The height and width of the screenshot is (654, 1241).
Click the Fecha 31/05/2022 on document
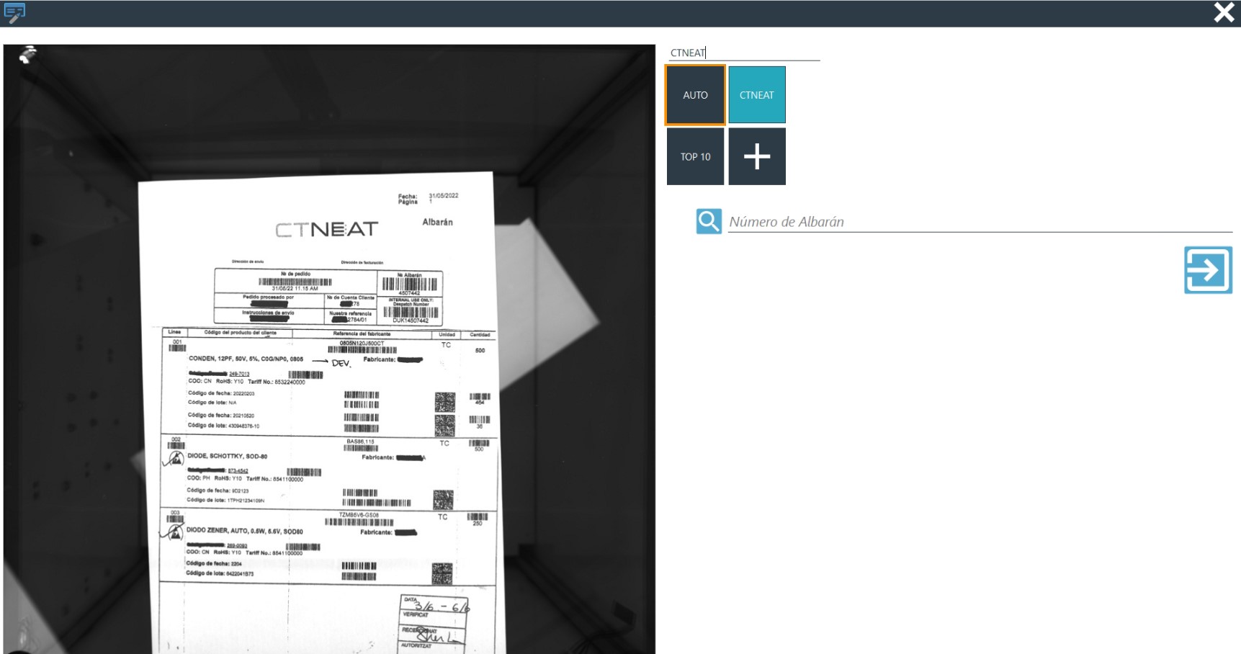[x=442, y=196]
